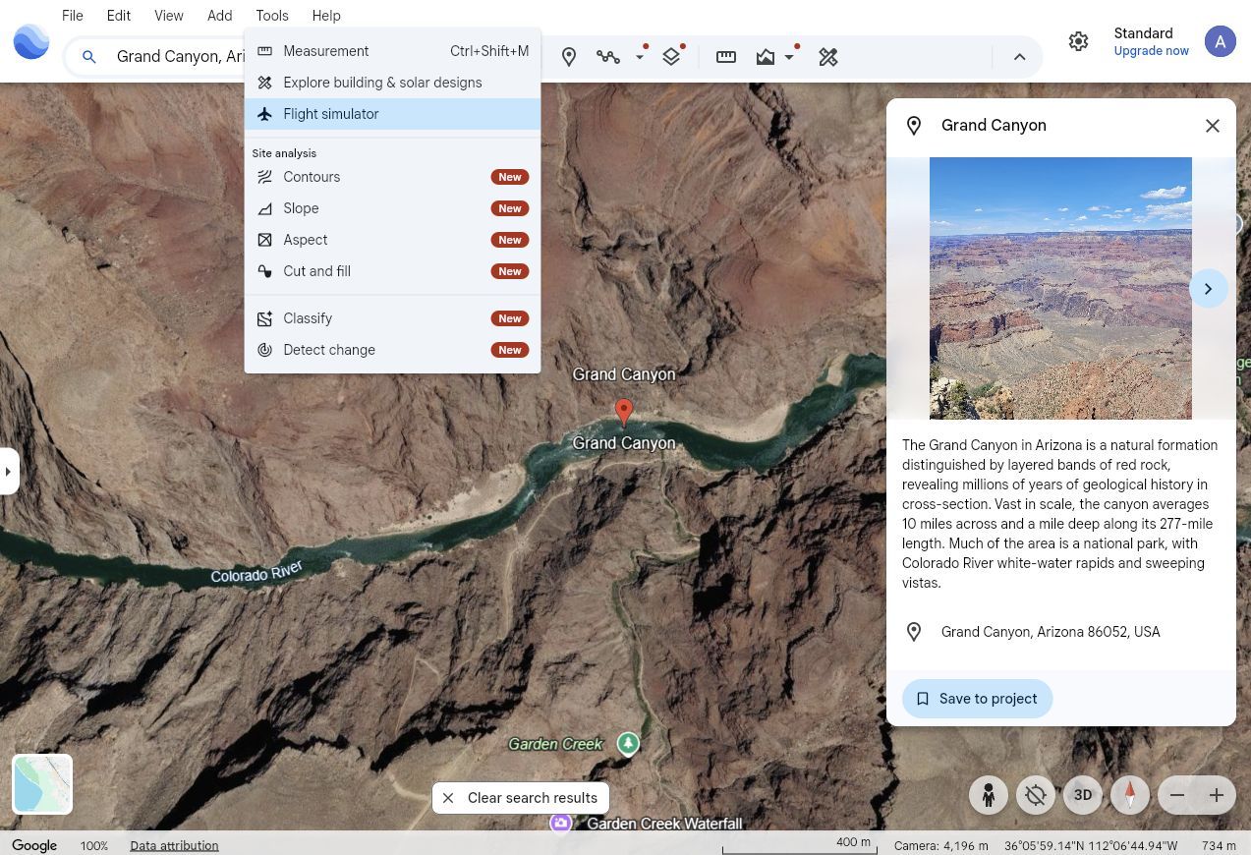Screen dimensions: 1251x855
Task: Choose Measurement from Tools menu
Action: [x=392, y=51]
